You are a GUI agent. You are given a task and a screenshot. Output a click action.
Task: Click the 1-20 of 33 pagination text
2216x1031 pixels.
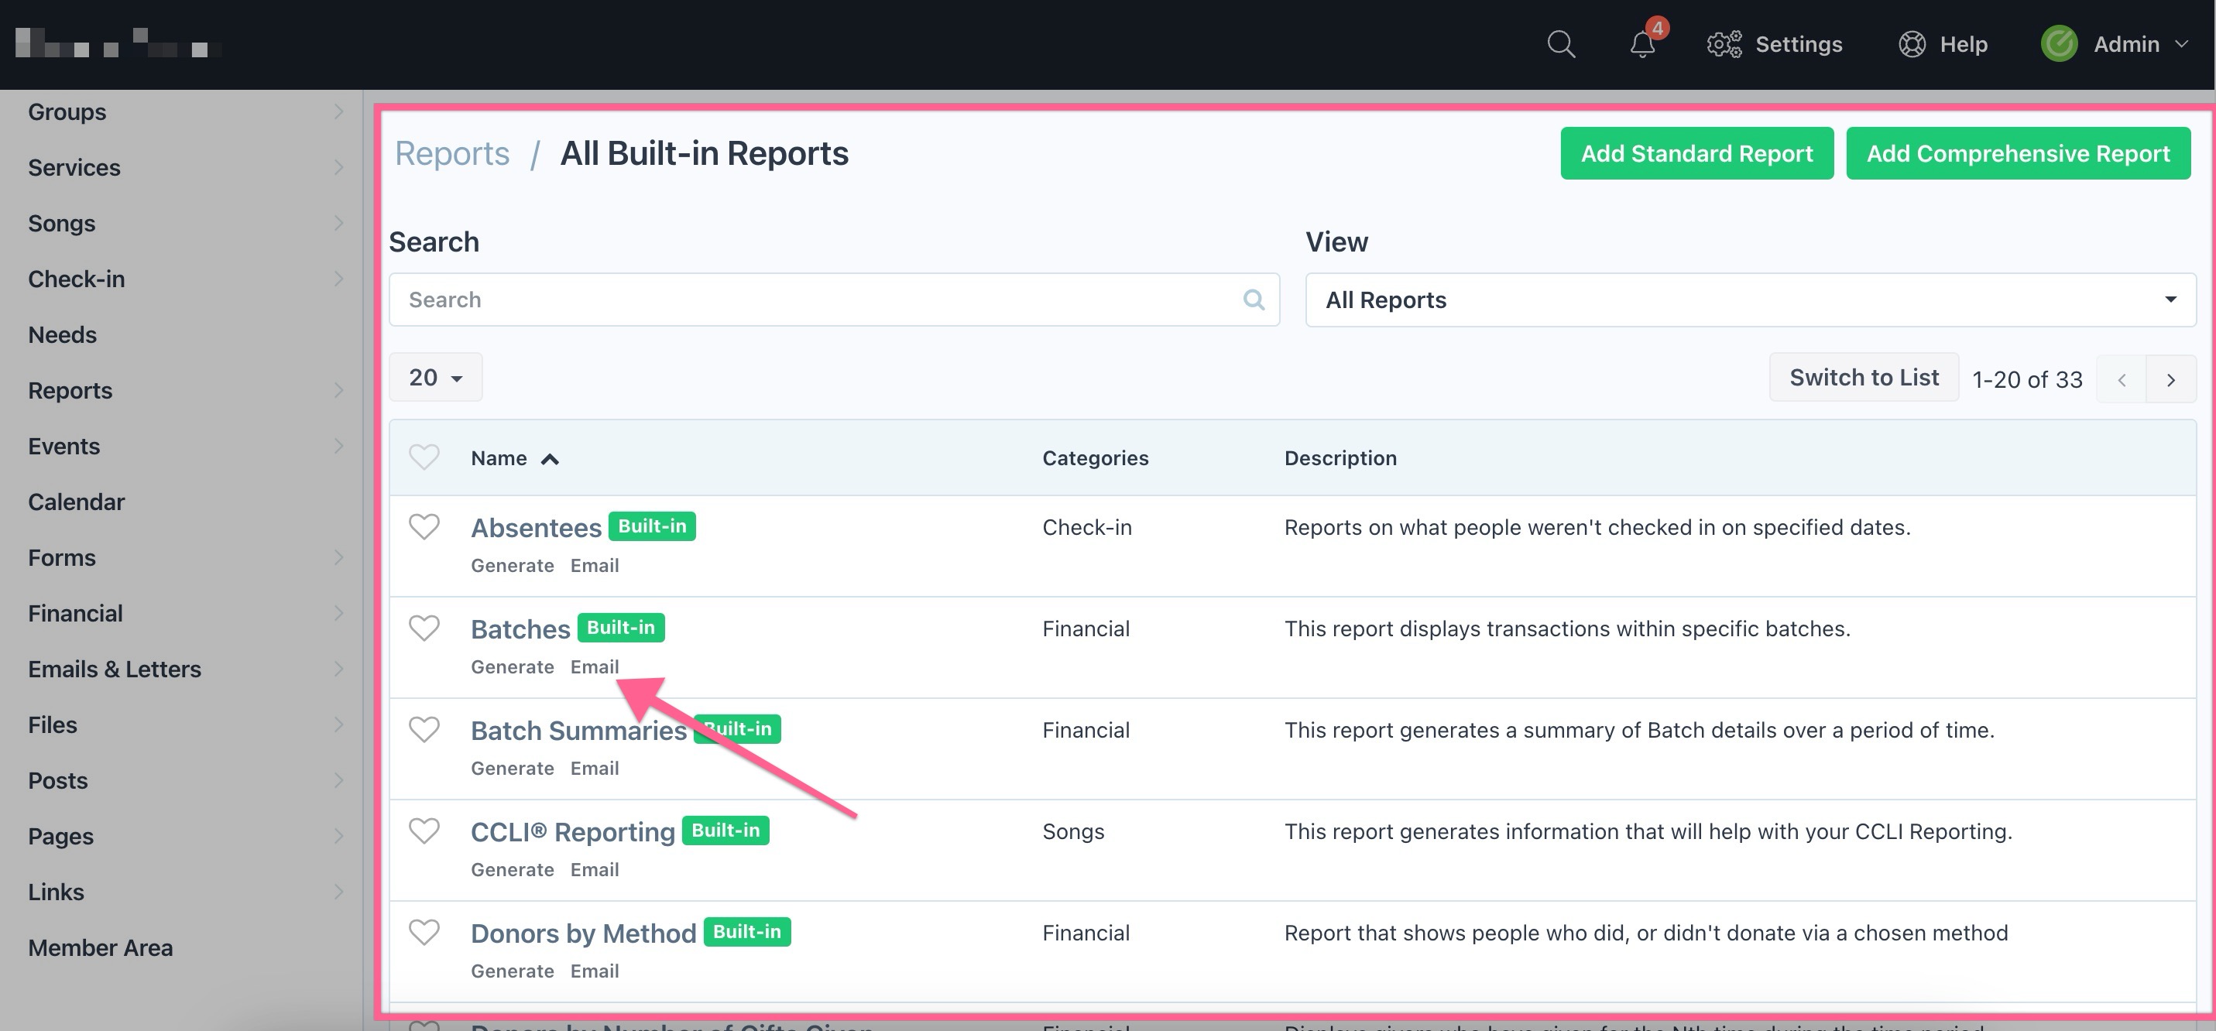pyautogui.click(x=2027, y=379)
